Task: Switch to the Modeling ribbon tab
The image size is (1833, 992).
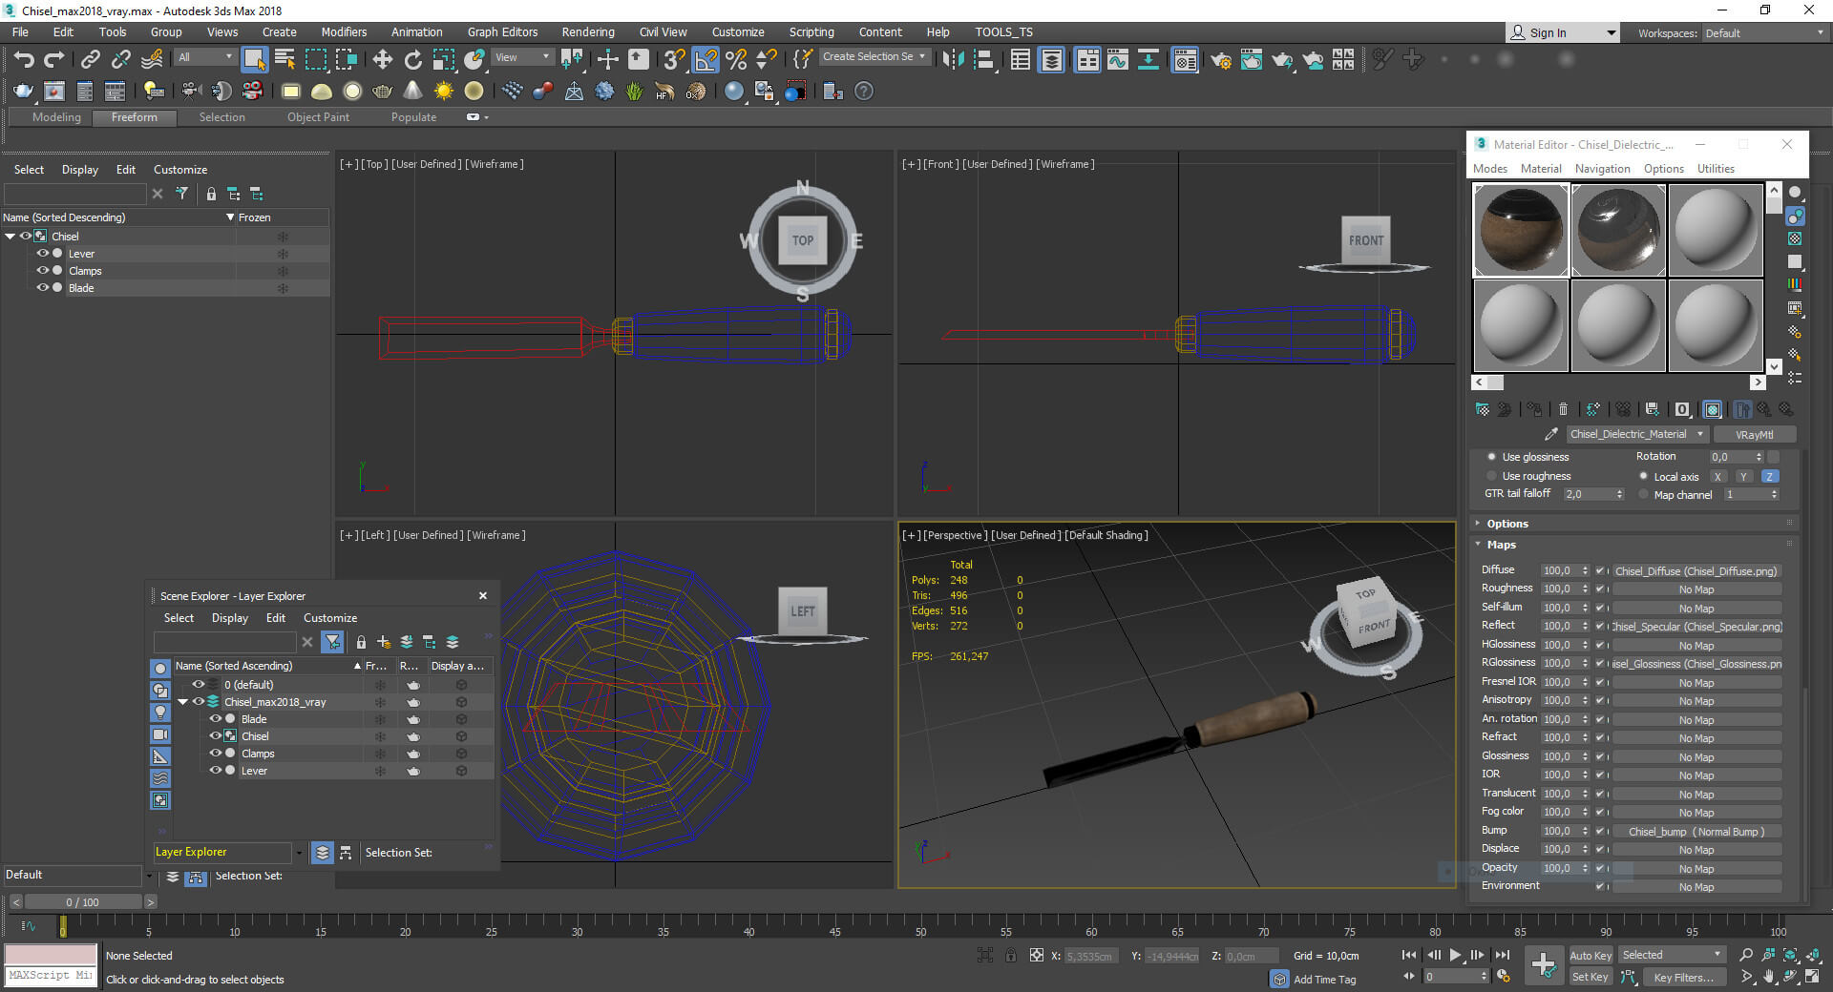Action: [56, 117]
